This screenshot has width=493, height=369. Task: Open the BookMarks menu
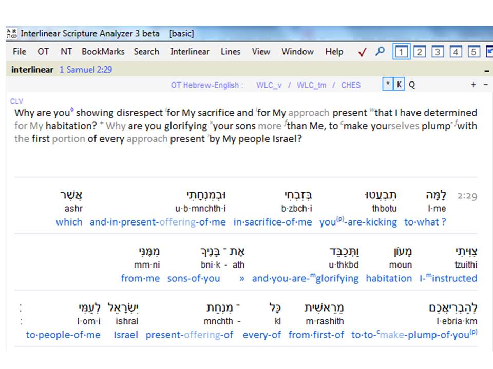(103, 51)
